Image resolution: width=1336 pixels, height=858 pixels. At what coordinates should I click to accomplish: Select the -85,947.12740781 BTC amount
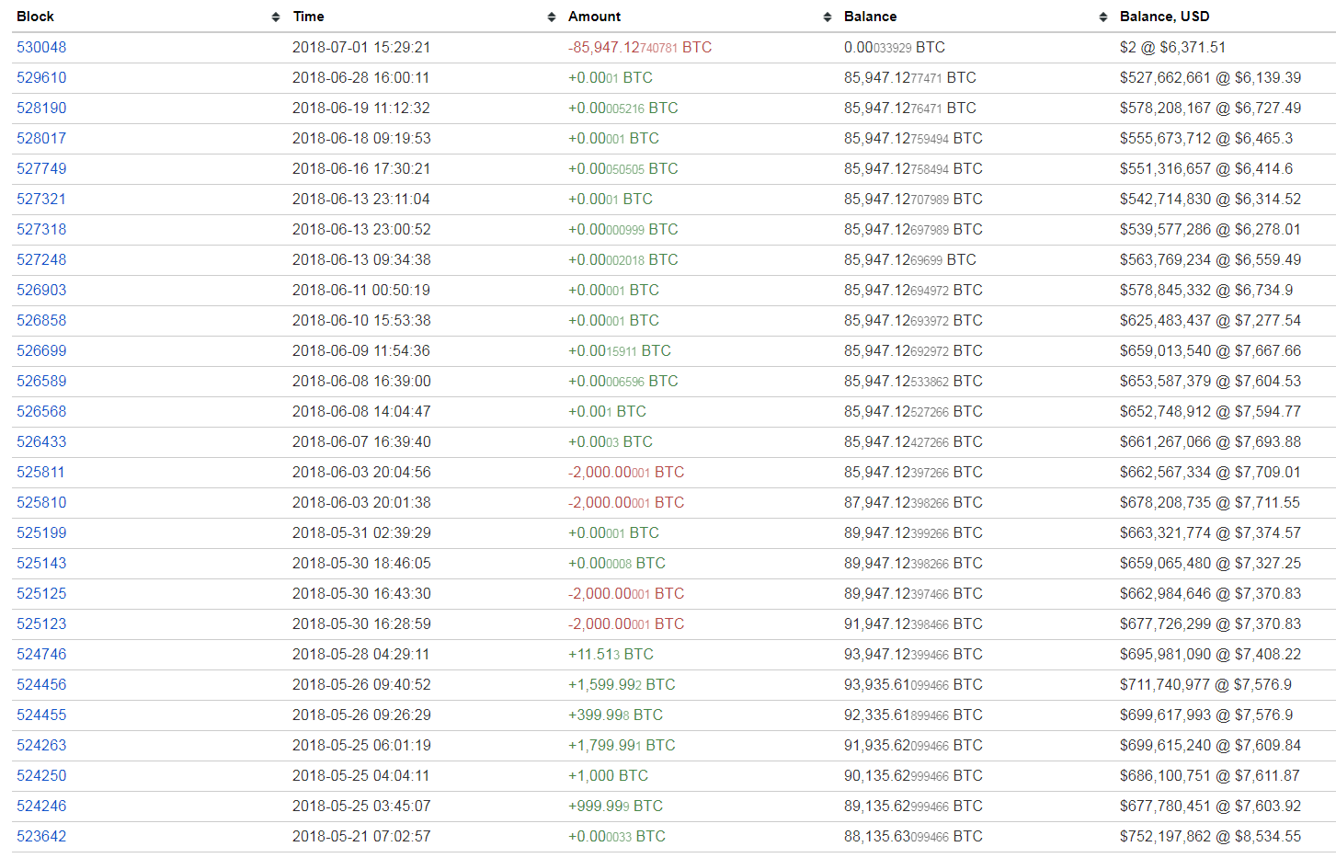click(x=640, y=48)
